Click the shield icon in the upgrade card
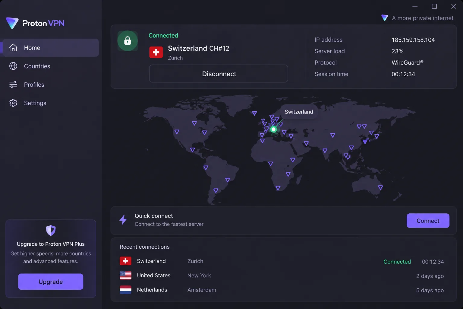Image resolution: width=463 pixels, height=309 pixels. coord(51,231)
